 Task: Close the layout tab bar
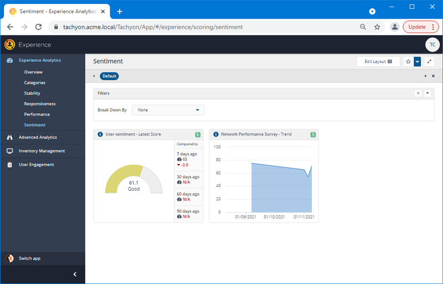click(x=433, y=76)
